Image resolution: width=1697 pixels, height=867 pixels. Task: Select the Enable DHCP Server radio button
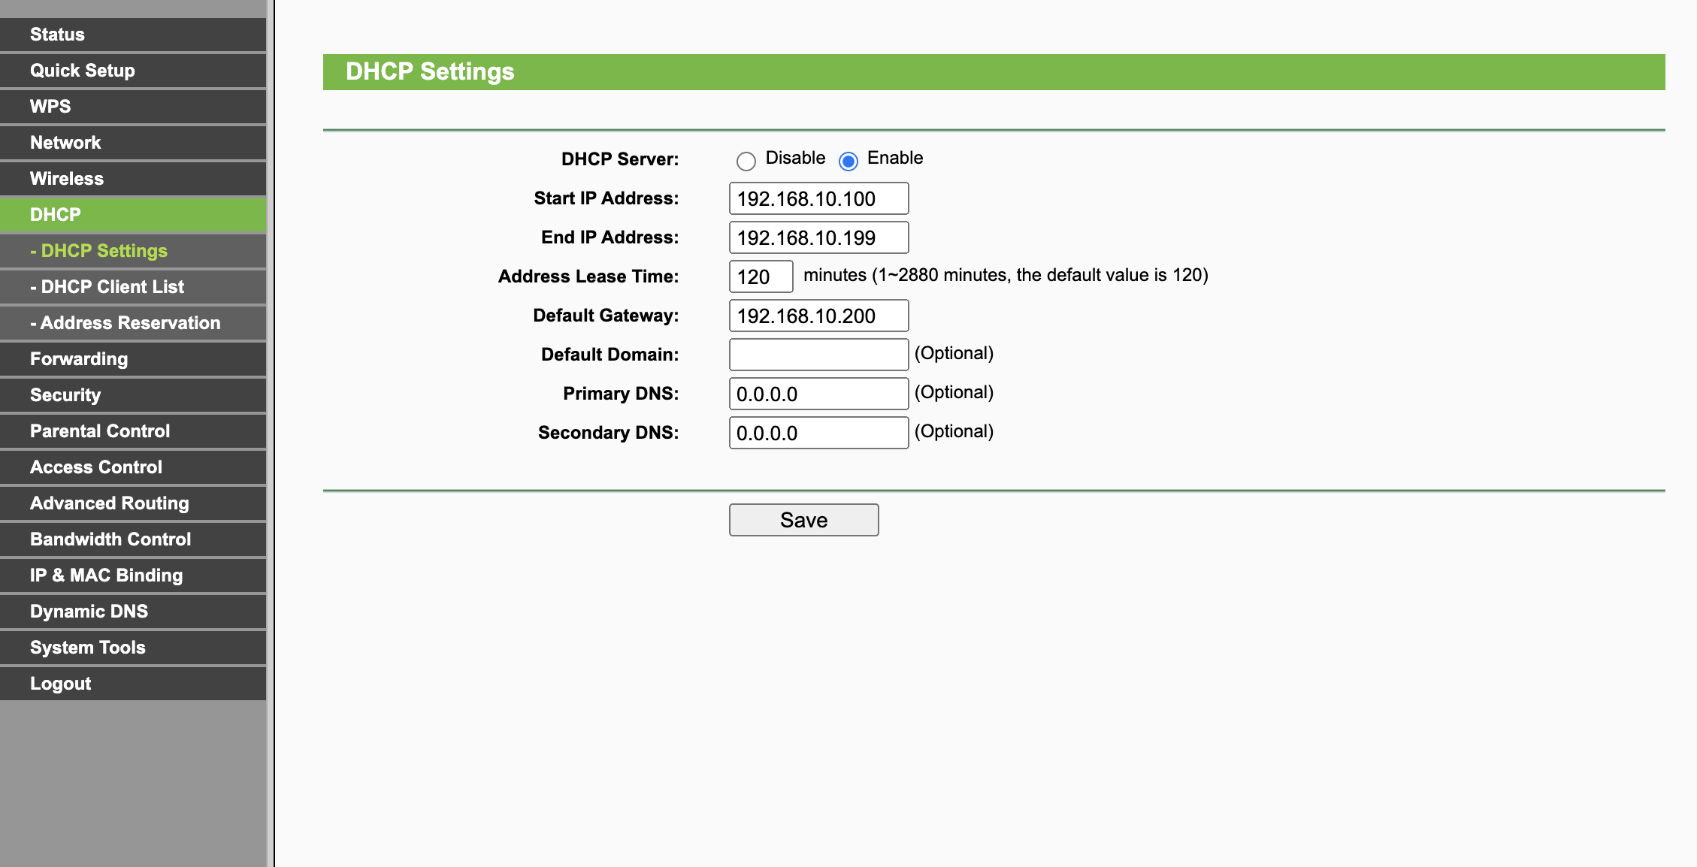click(848, 161)
